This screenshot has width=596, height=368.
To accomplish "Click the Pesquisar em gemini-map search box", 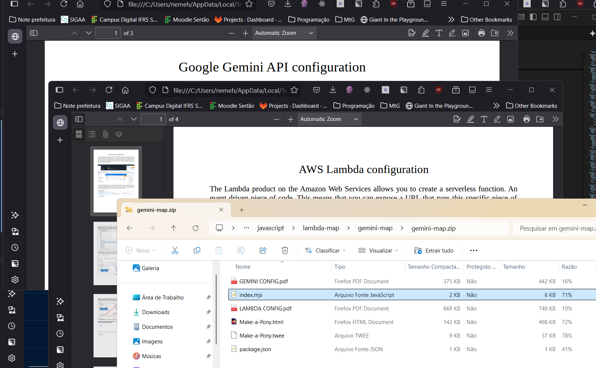I will pos(554,228).
